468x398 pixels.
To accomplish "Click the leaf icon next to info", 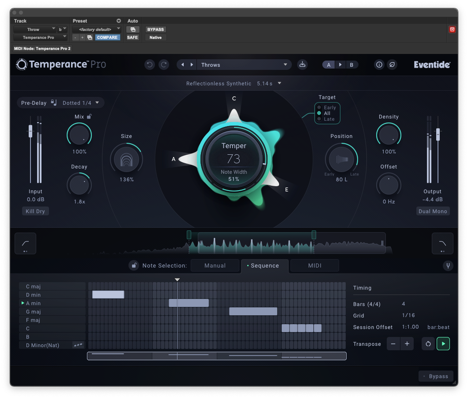I will pos(392,65).
